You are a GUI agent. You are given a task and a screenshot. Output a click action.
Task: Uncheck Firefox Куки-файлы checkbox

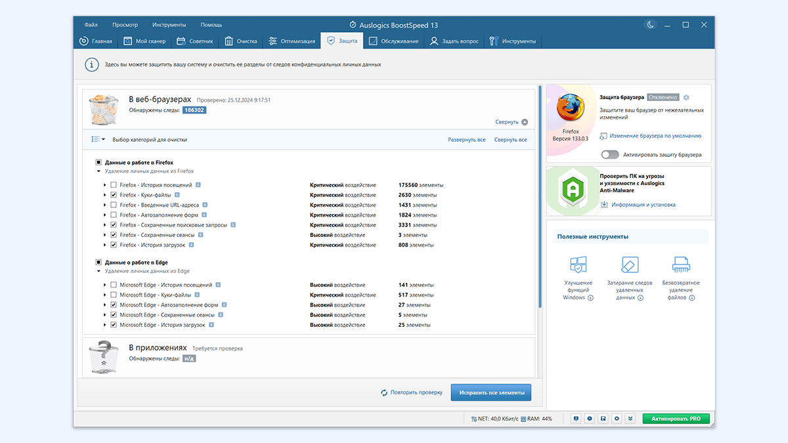coord(114,195)
